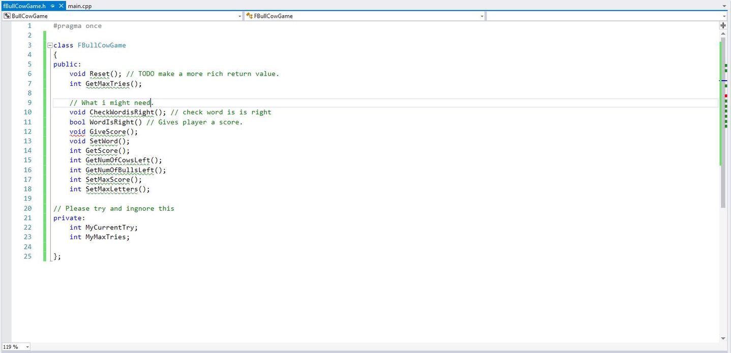Click the red error marker in scrollbar
The width and height of the screenshot is (731, 353).
726,95
